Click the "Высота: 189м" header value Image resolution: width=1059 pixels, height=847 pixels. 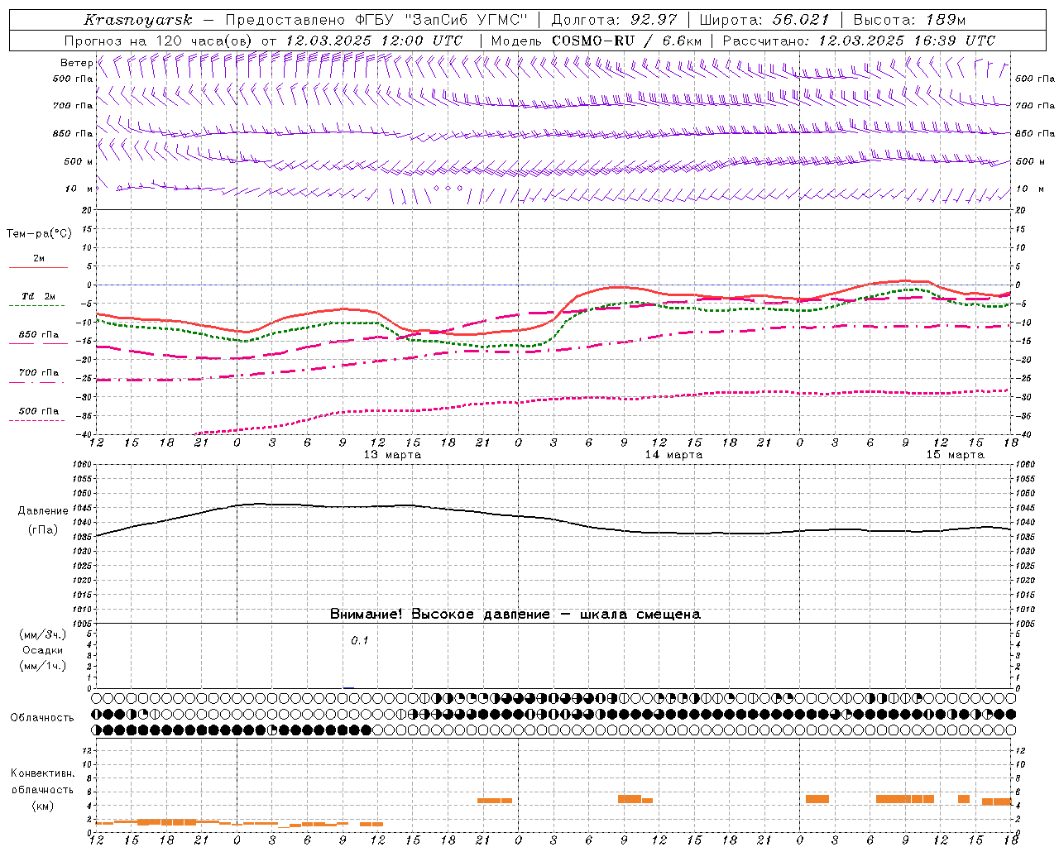[x=909, y=20]
